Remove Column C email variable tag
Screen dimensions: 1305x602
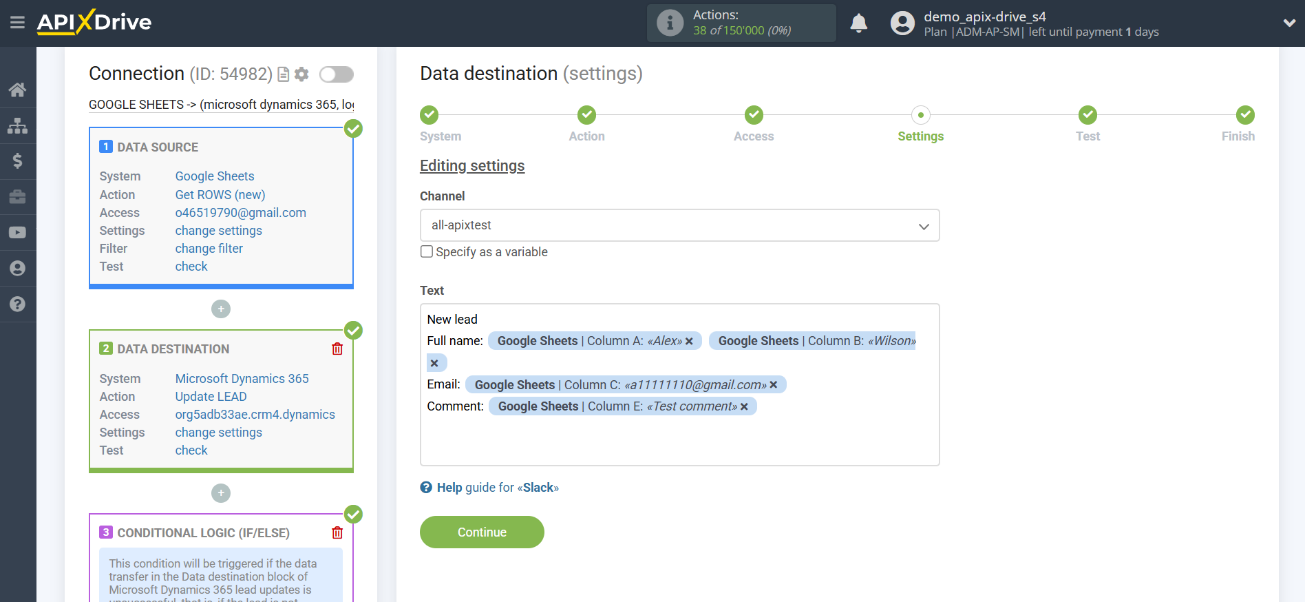pyautogui.click(x=774, y=385)
